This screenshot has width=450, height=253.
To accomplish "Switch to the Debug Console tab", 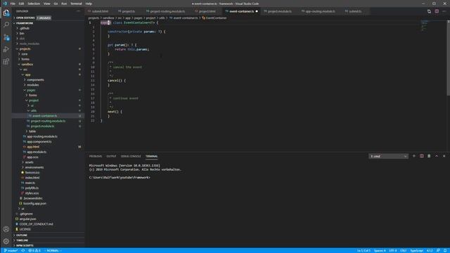I will pos(131,156).
